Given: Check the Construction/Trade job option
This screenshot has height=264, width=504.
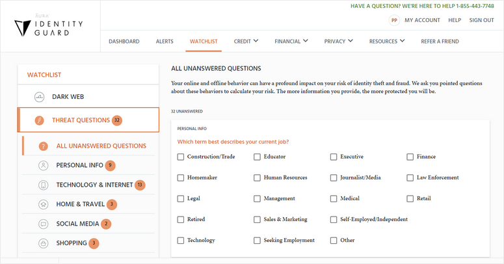Looking at the screenshot, I should (181, 157).
